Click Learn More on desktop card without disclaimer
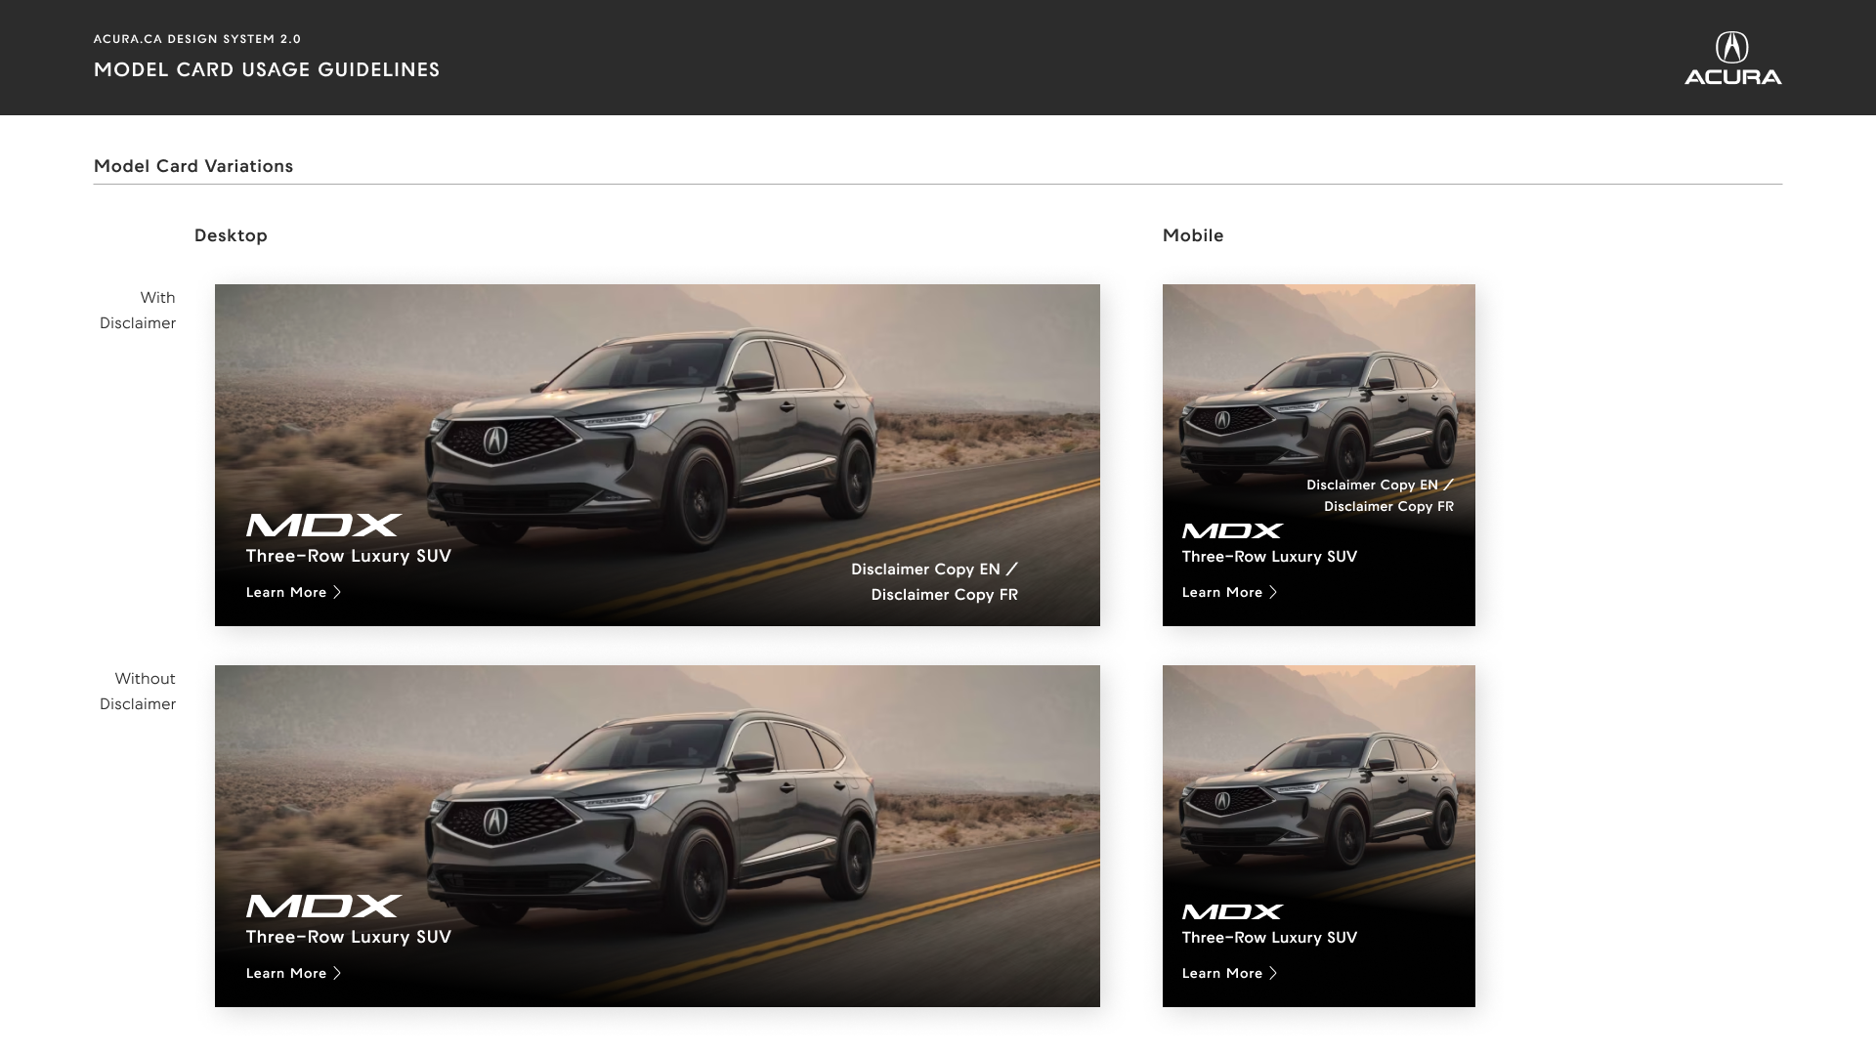Viewport: 1876px width, 1055px height. point(293,973)
